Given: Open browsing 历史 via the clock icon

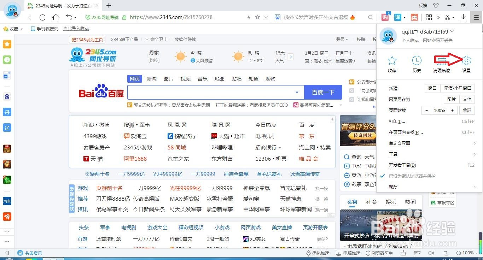Looking at the screenshot, I should [417, 64].
